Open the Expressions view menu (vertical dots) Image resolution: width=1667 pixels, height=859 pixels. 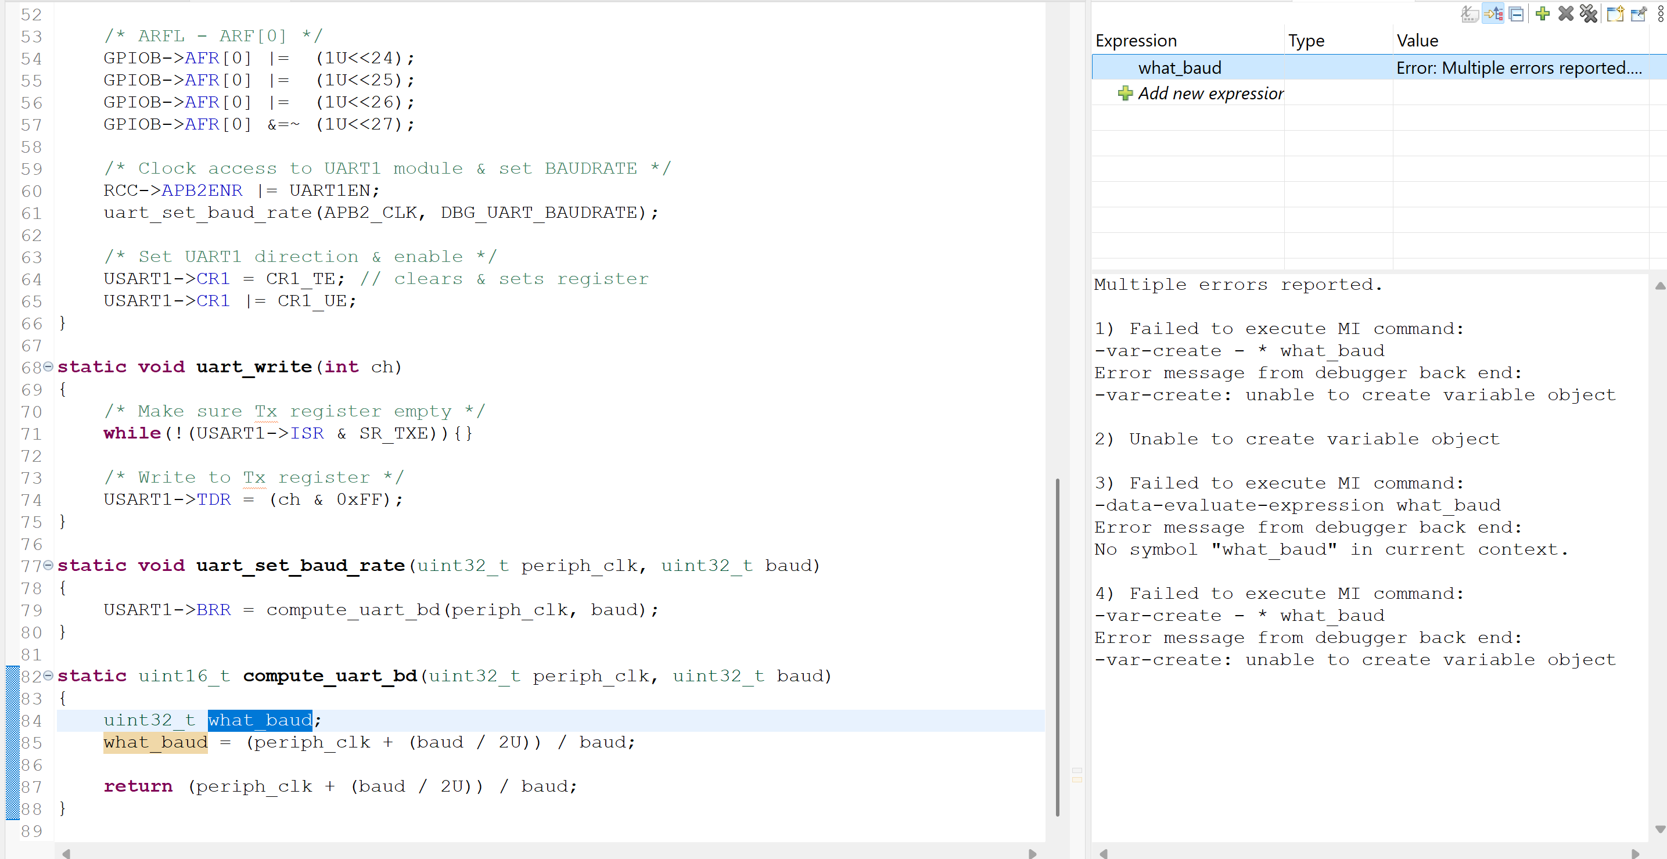pos(1661,13)
